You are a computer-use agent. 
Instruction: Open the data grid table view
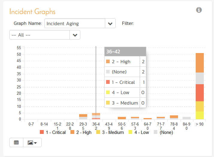tap(16, 143)
